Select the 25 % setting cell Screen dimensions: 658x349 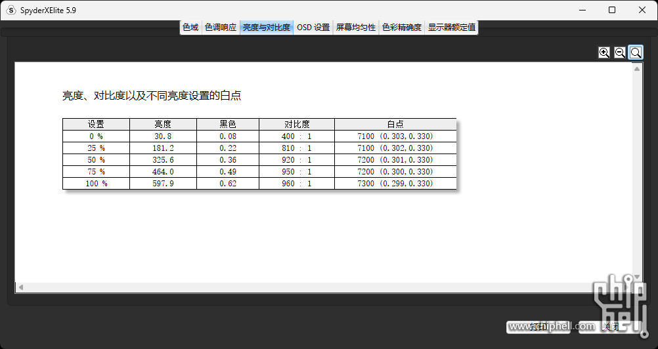click(96, 148)
